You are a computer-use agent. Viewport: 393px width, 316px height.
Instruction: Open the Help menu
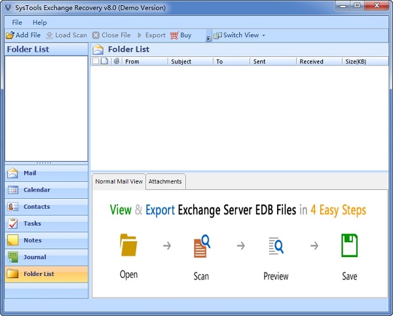39,22
